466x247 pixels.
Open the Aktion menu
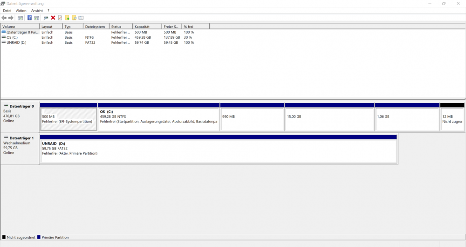click(x=21, y=10)
